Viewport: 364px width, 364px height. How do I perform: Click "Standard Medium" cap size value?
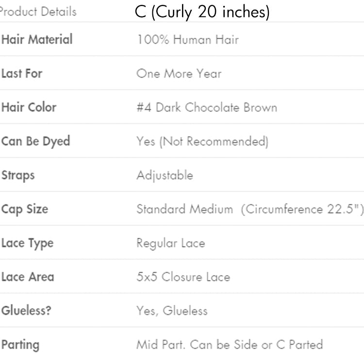pos(184,209)
